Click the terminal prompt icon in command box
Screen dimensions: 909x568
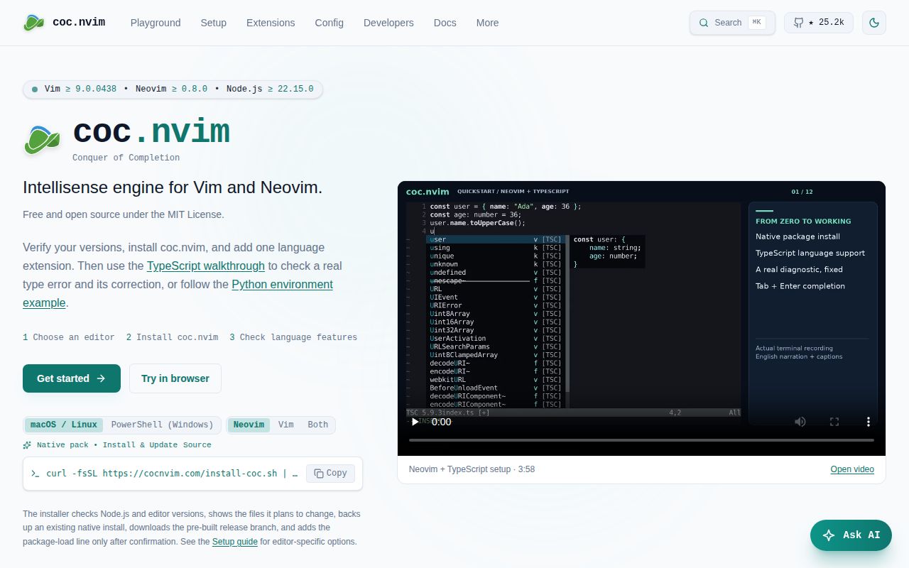coord(36,474)
